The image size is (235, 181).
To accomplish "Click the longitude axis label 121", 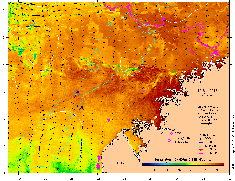I will coord(71,178).
